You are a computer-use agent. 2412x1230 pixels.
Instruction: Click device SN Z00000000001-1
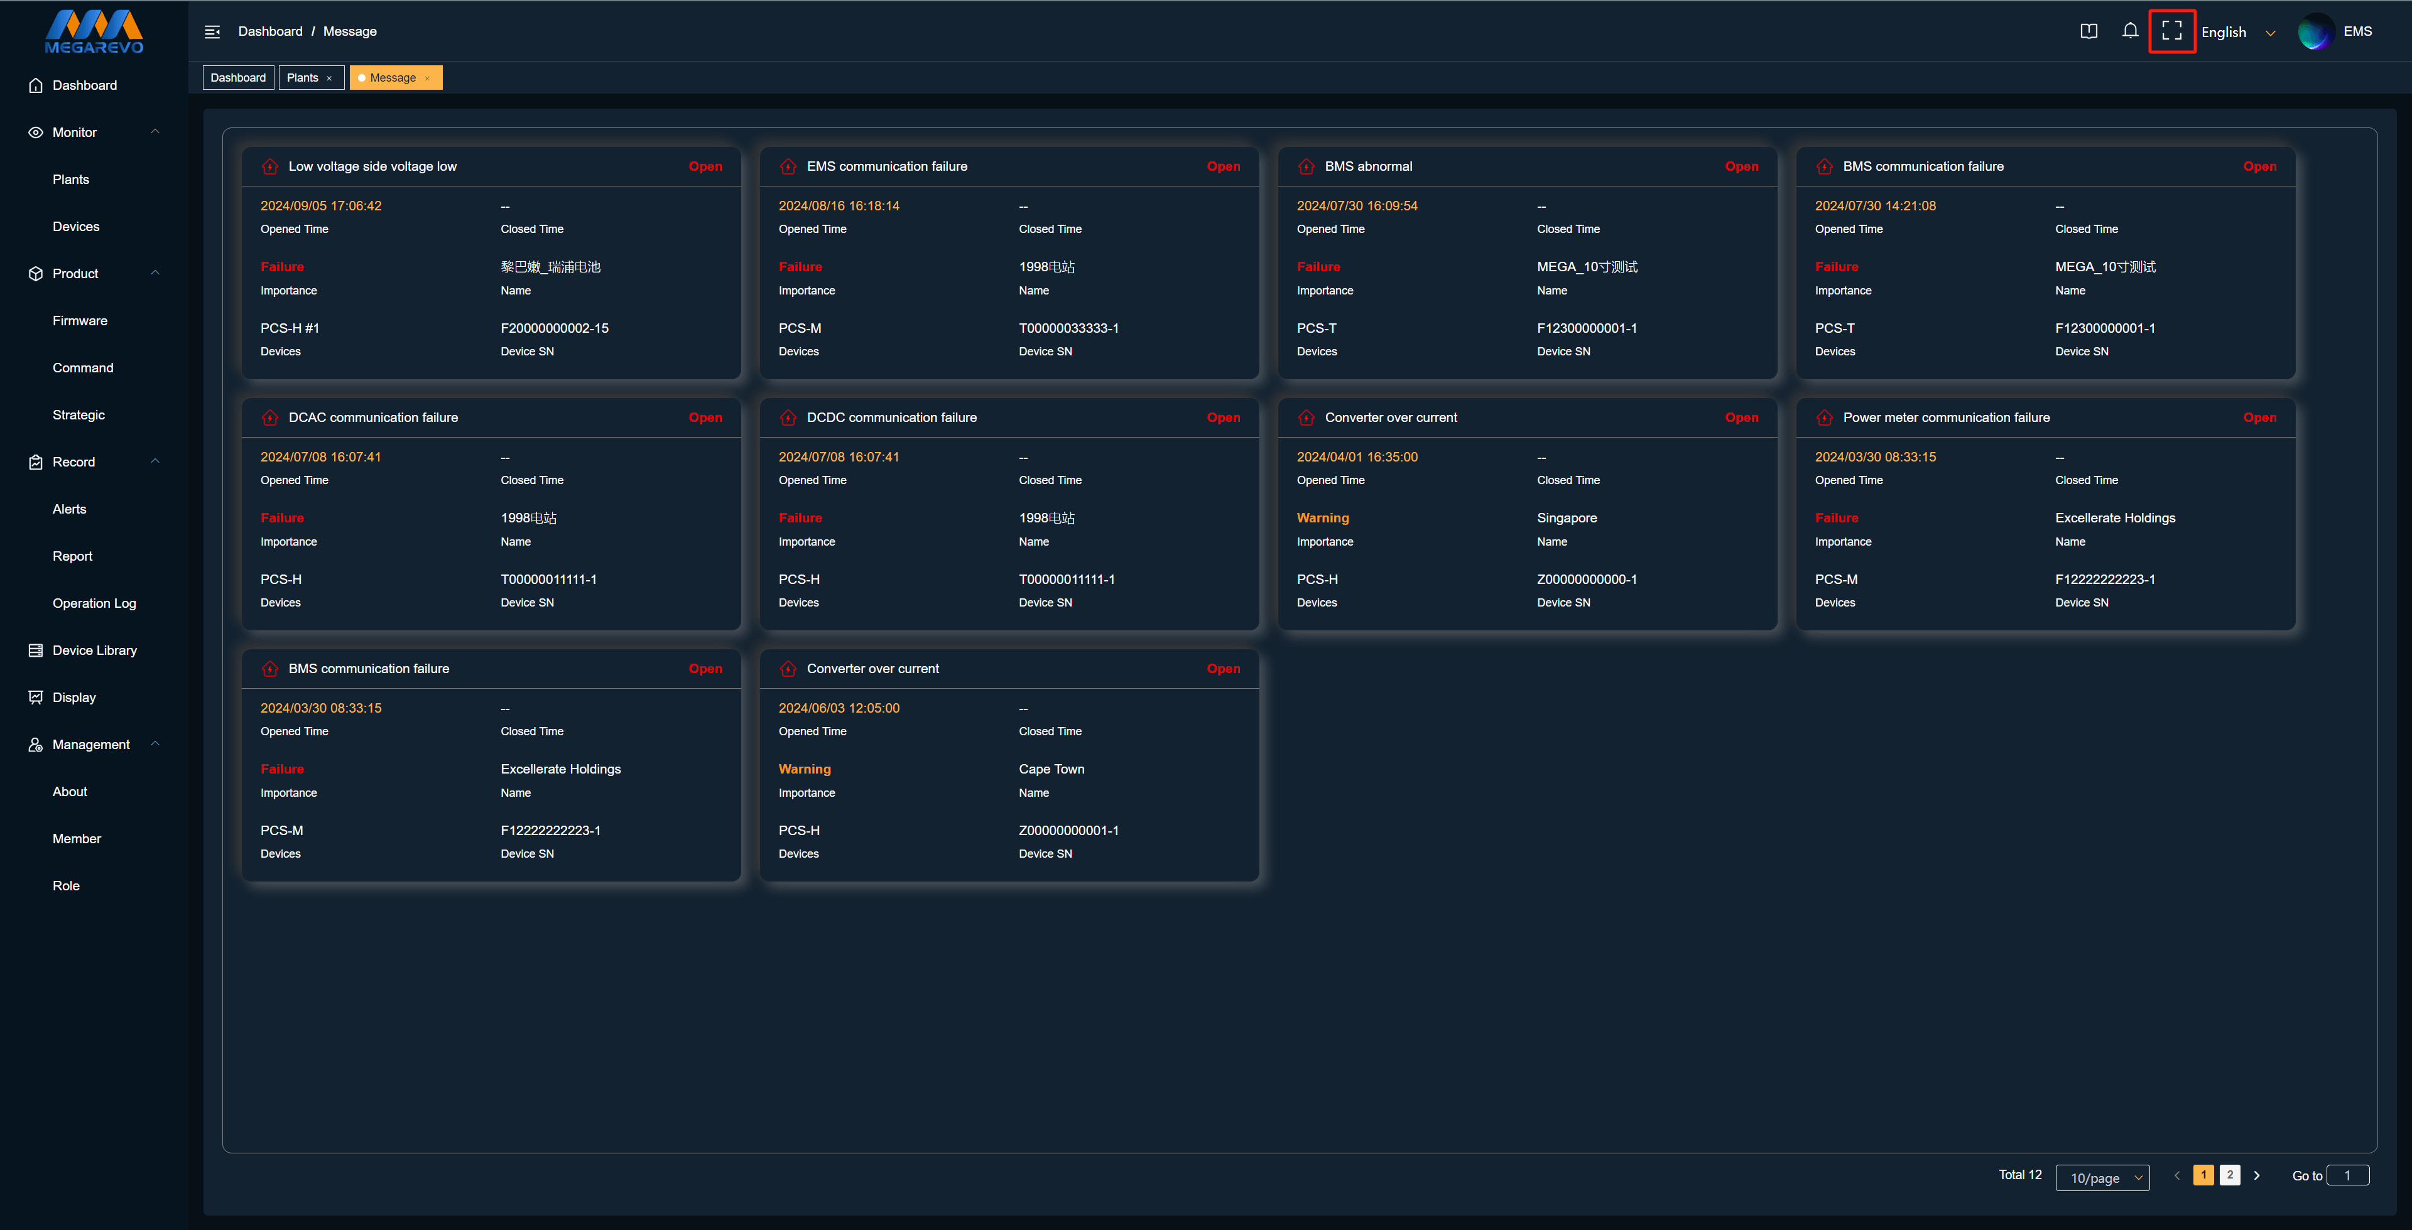click(x=1068, y=830)
